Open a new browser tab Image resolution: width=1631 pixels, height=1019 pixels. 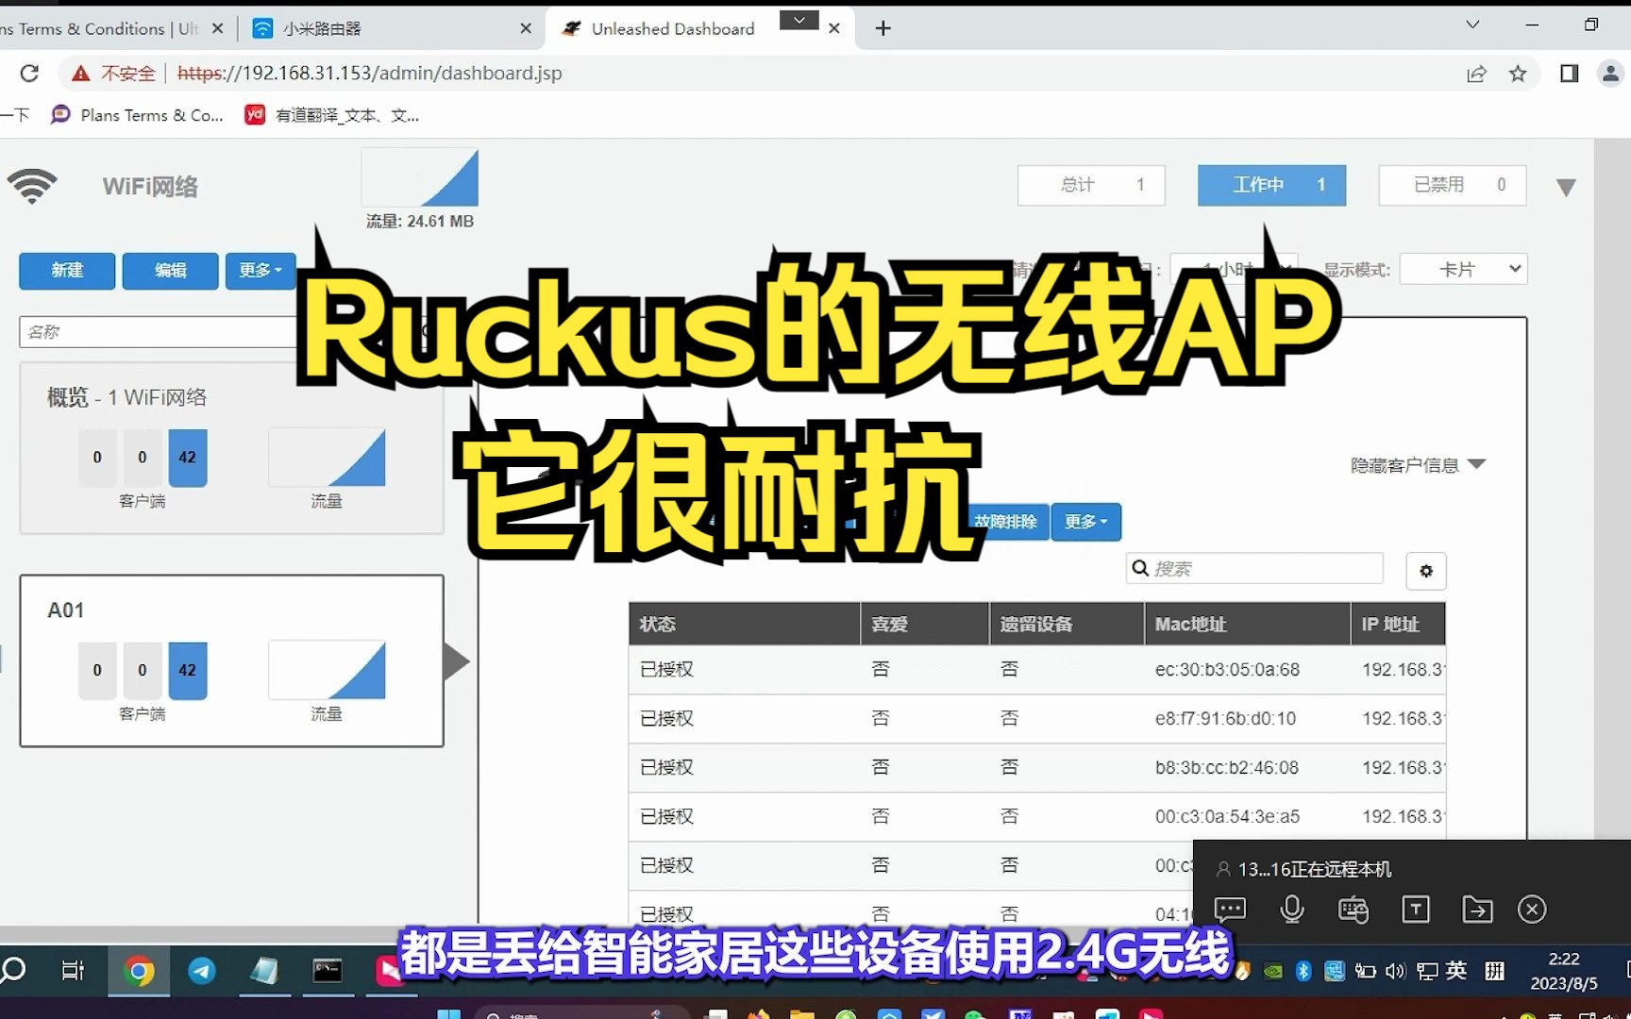click(883, 28)
